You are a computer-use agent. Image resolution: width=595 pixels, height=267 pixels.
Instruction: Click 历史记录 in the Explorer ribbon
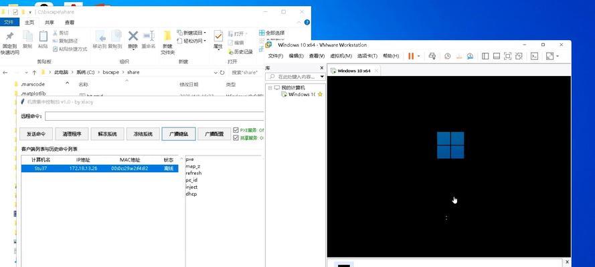click(x=240, y=51)
